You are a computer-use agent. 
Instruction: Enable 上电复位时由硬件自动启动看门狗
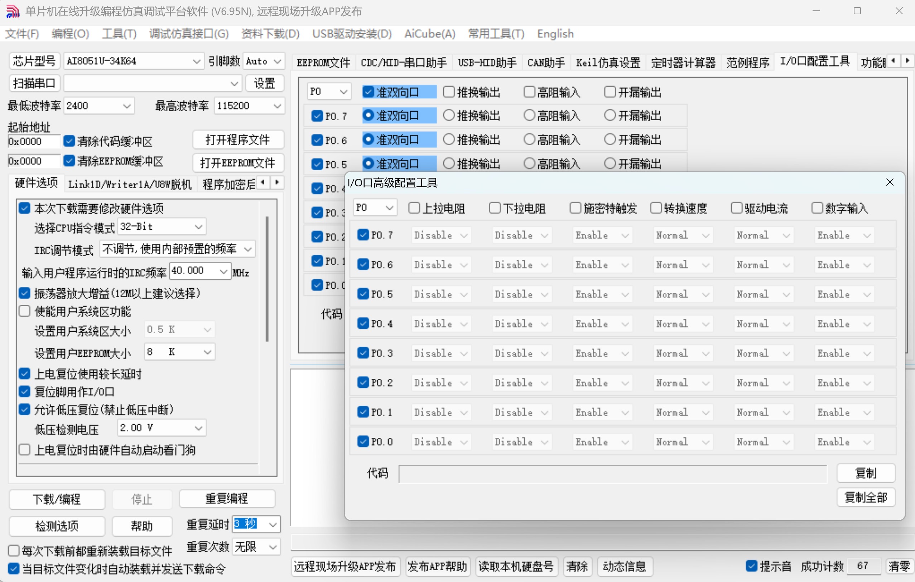tap(24, 450)
